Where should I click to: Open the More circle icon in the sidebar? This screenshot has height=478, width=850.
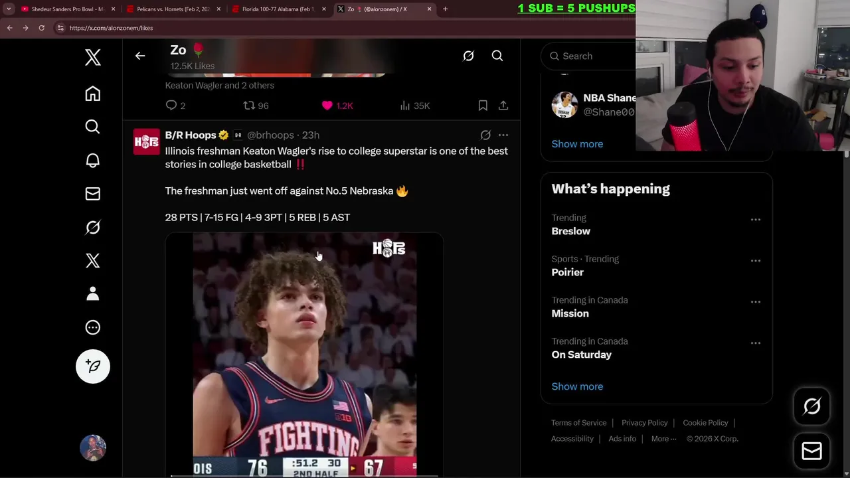click(93, 327)
